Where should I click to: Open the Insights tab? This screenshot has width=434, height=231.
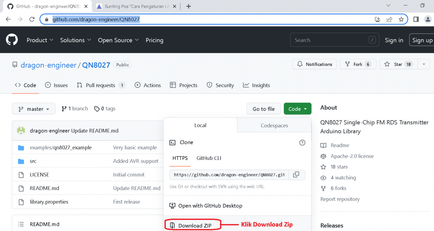(256, 85)
